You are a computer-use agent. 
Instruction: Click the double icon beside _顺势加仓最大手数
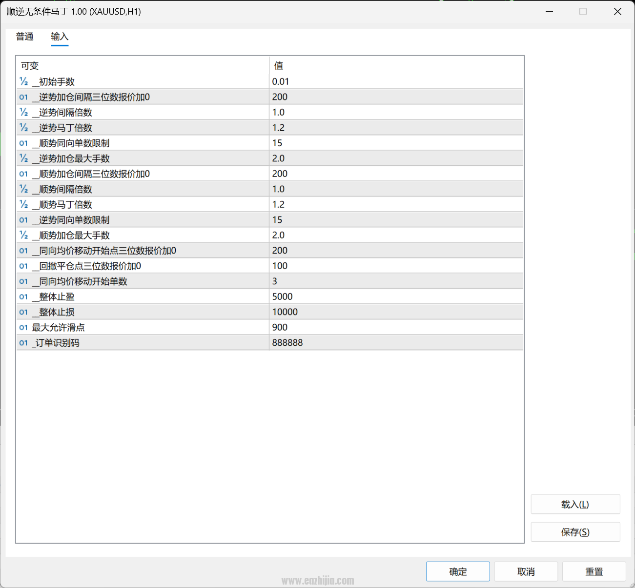point(23,235)
